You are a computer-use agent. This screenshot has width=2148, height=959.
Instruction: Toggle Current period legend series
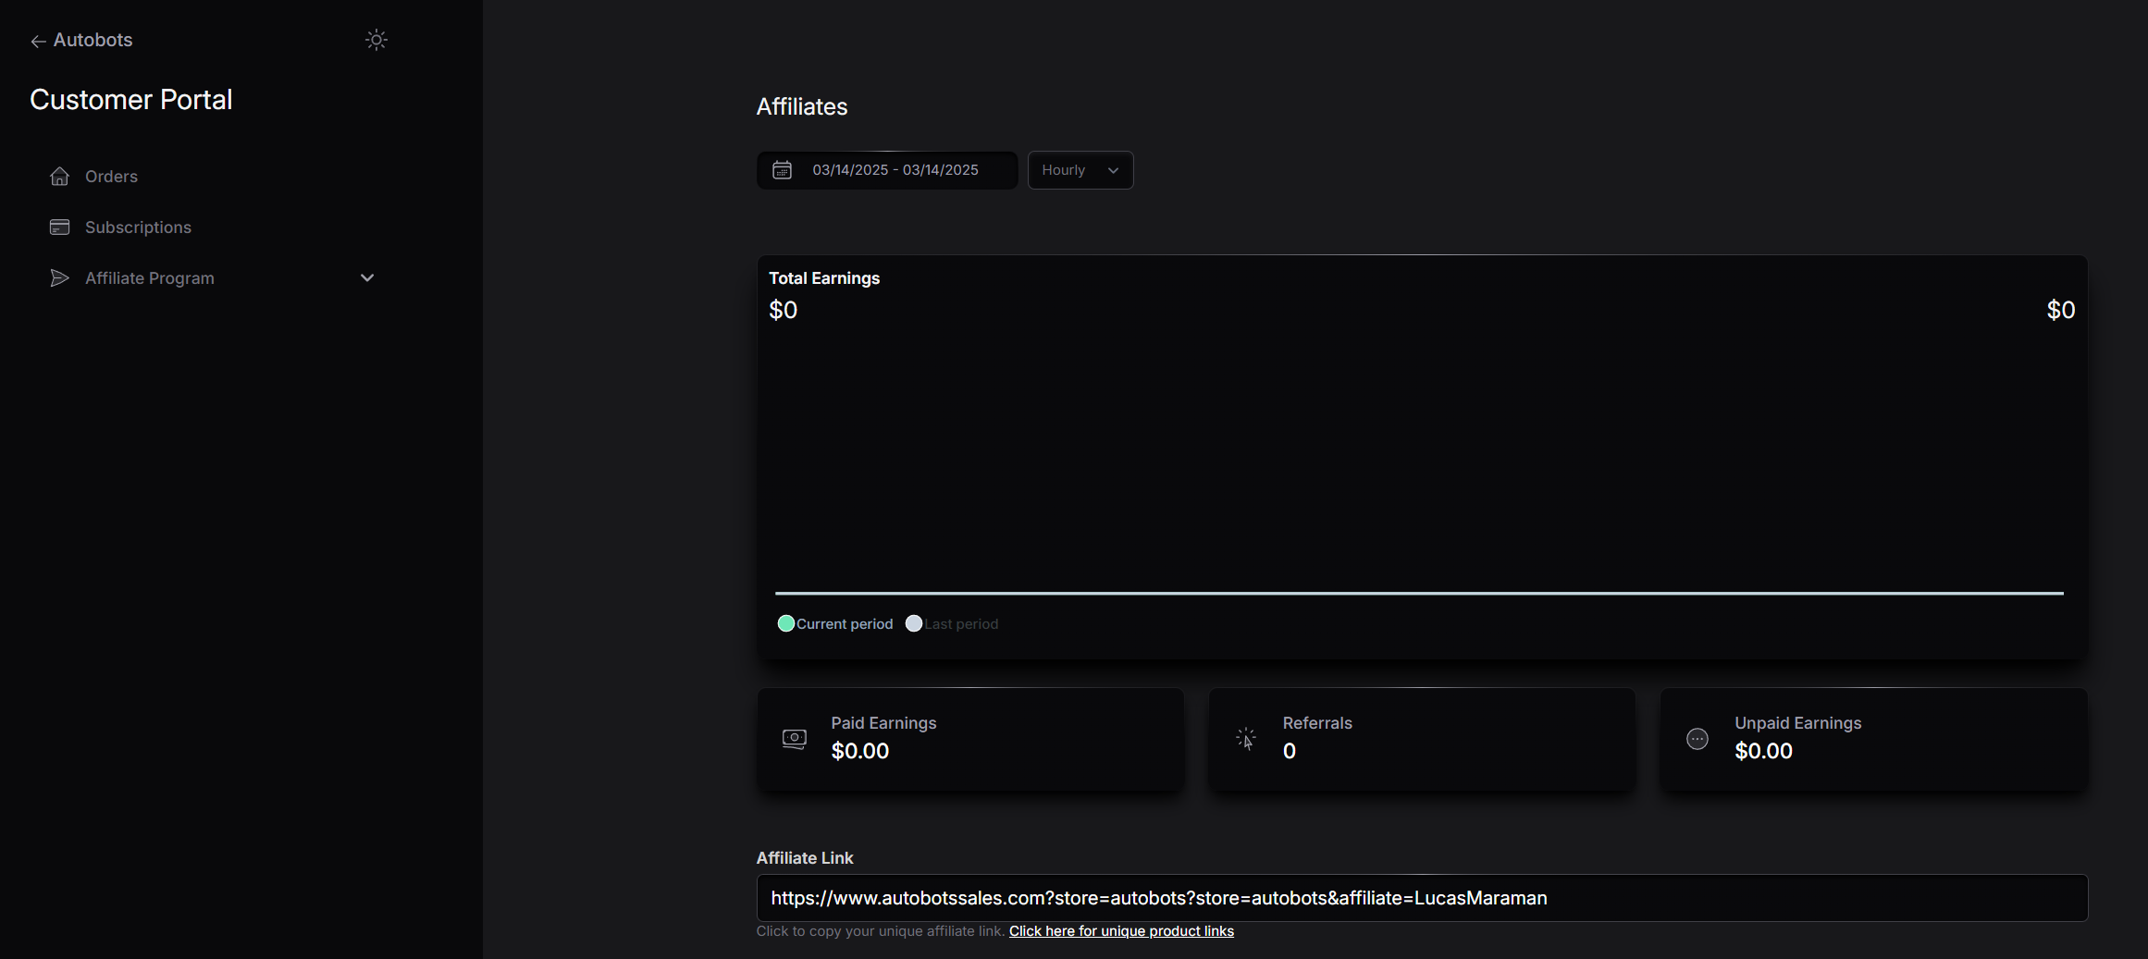click(836, 624)
